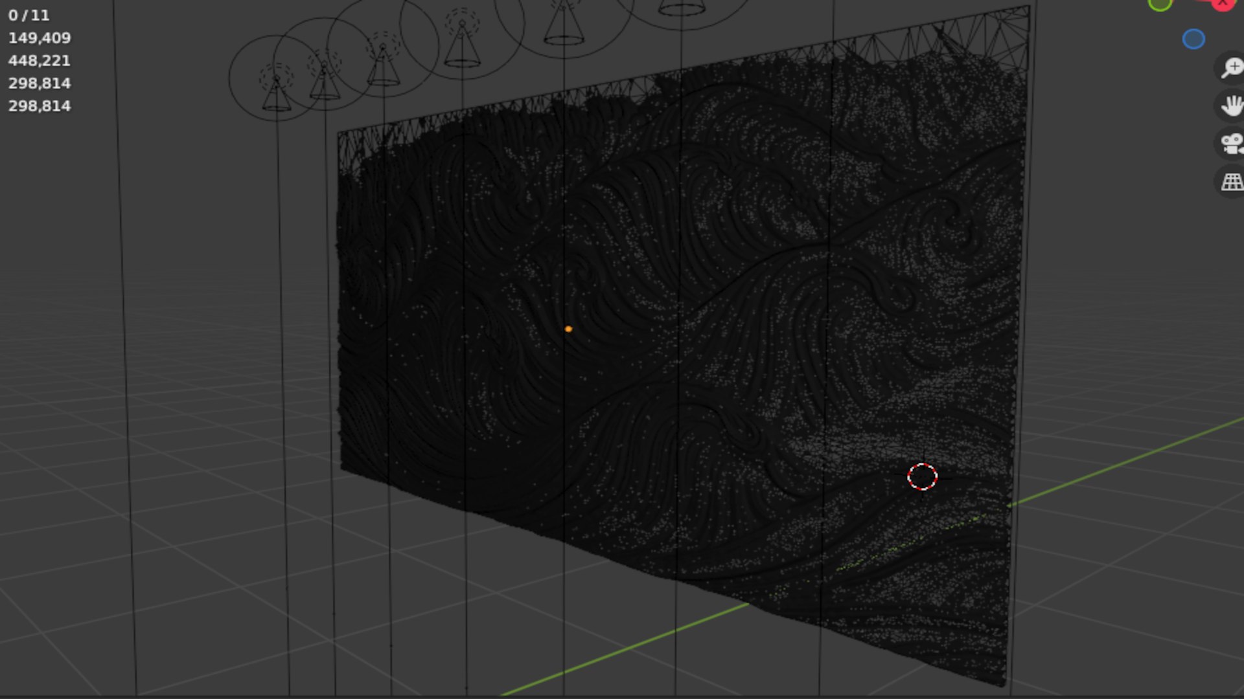Click the blue Z axis gizmo circle
Screen dimensions: 1244x699
point(1193,39)
